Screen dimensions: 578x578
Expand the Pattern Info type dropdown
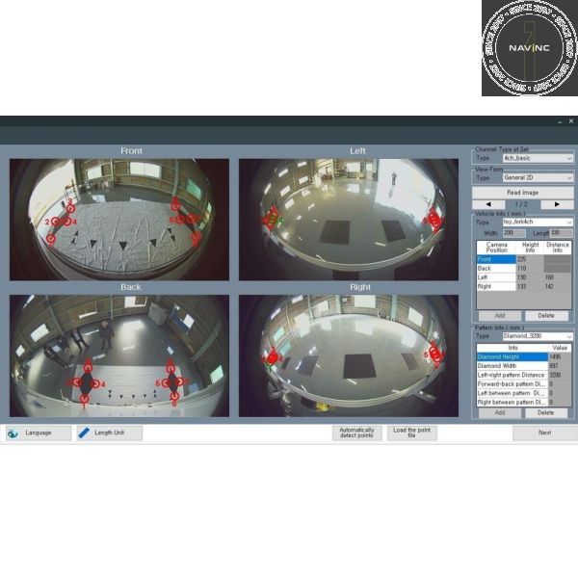coord(568,336)
